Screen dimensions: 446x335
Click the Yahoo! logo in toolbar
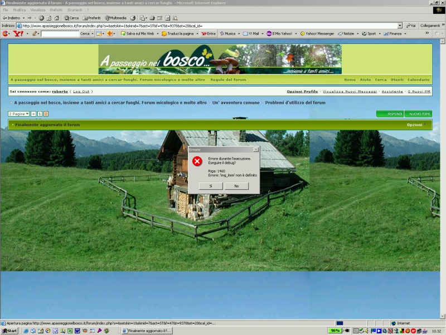click(x=18, y=33)
